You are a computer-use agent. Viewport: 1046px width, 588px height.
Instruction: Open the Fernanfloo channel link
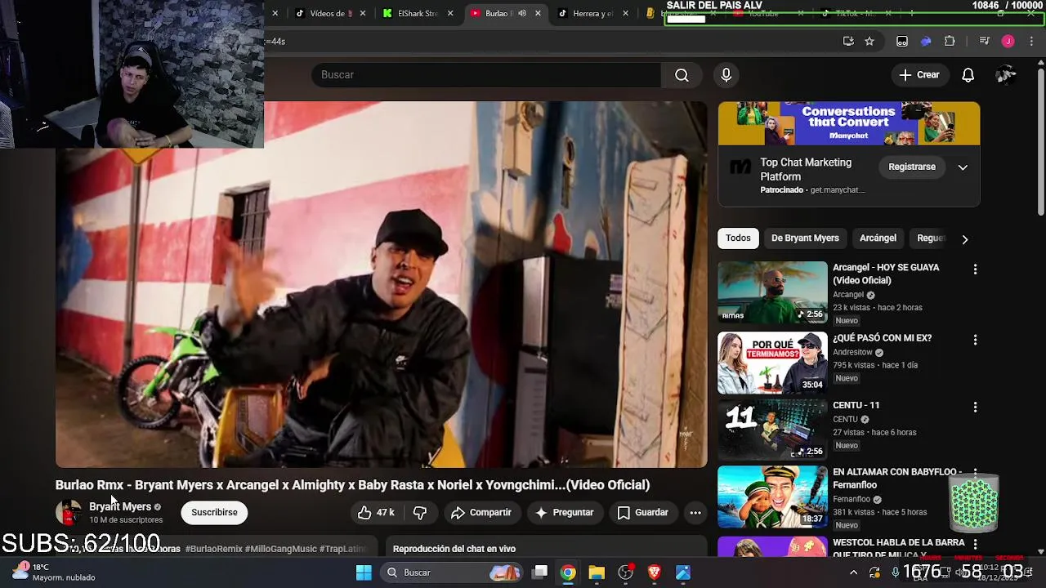pos(852,500)
